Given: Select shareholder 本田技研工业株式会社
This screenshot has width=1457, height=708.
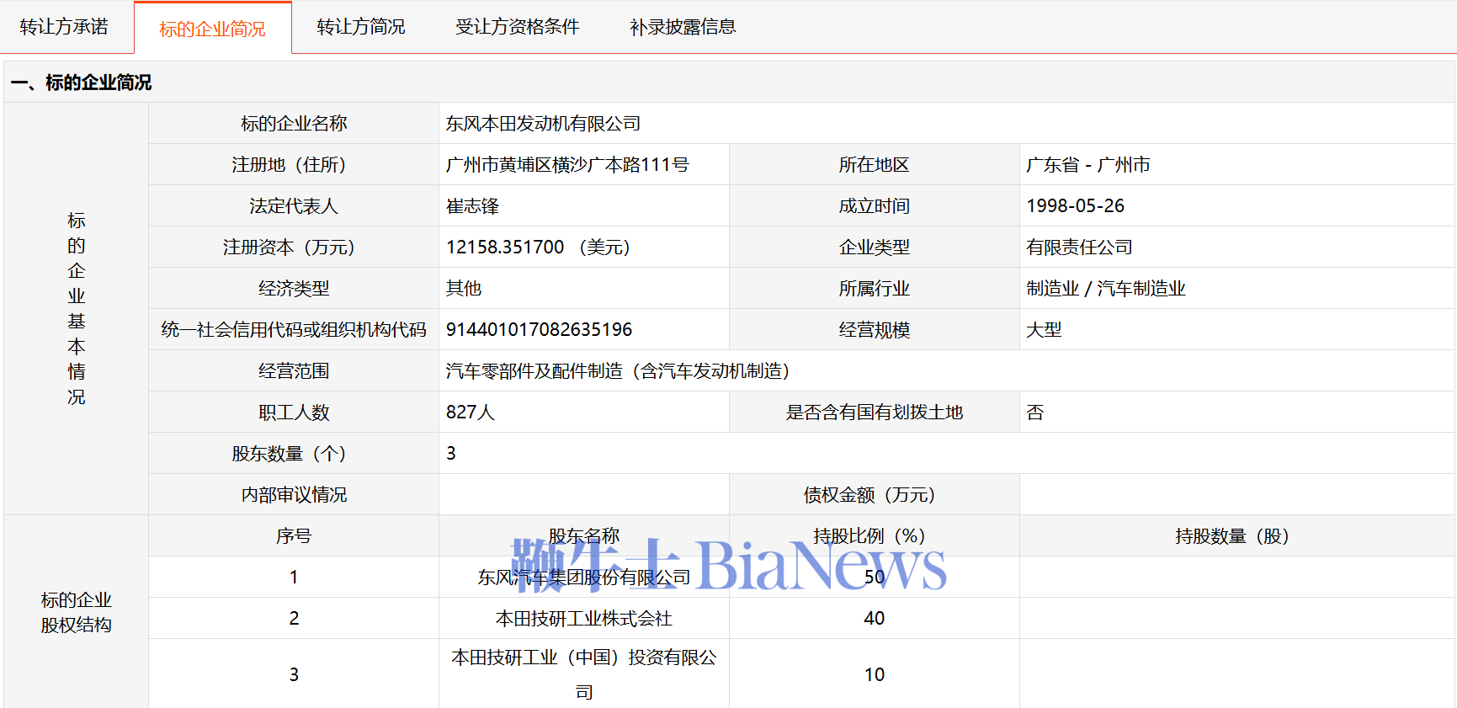Looking at the screenshot, I should pyautogui.click(x=584, y=619).
